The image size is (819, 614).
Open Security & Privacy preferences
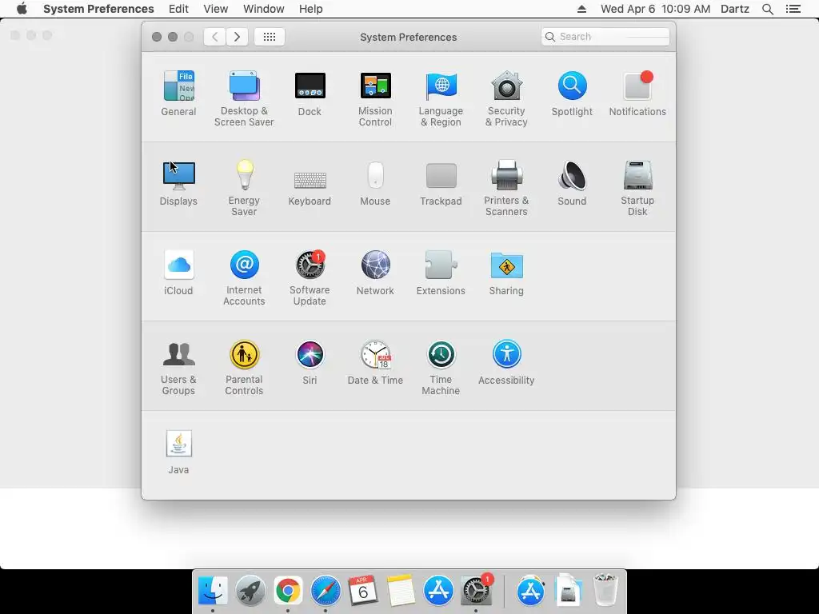tap(506, 99)
